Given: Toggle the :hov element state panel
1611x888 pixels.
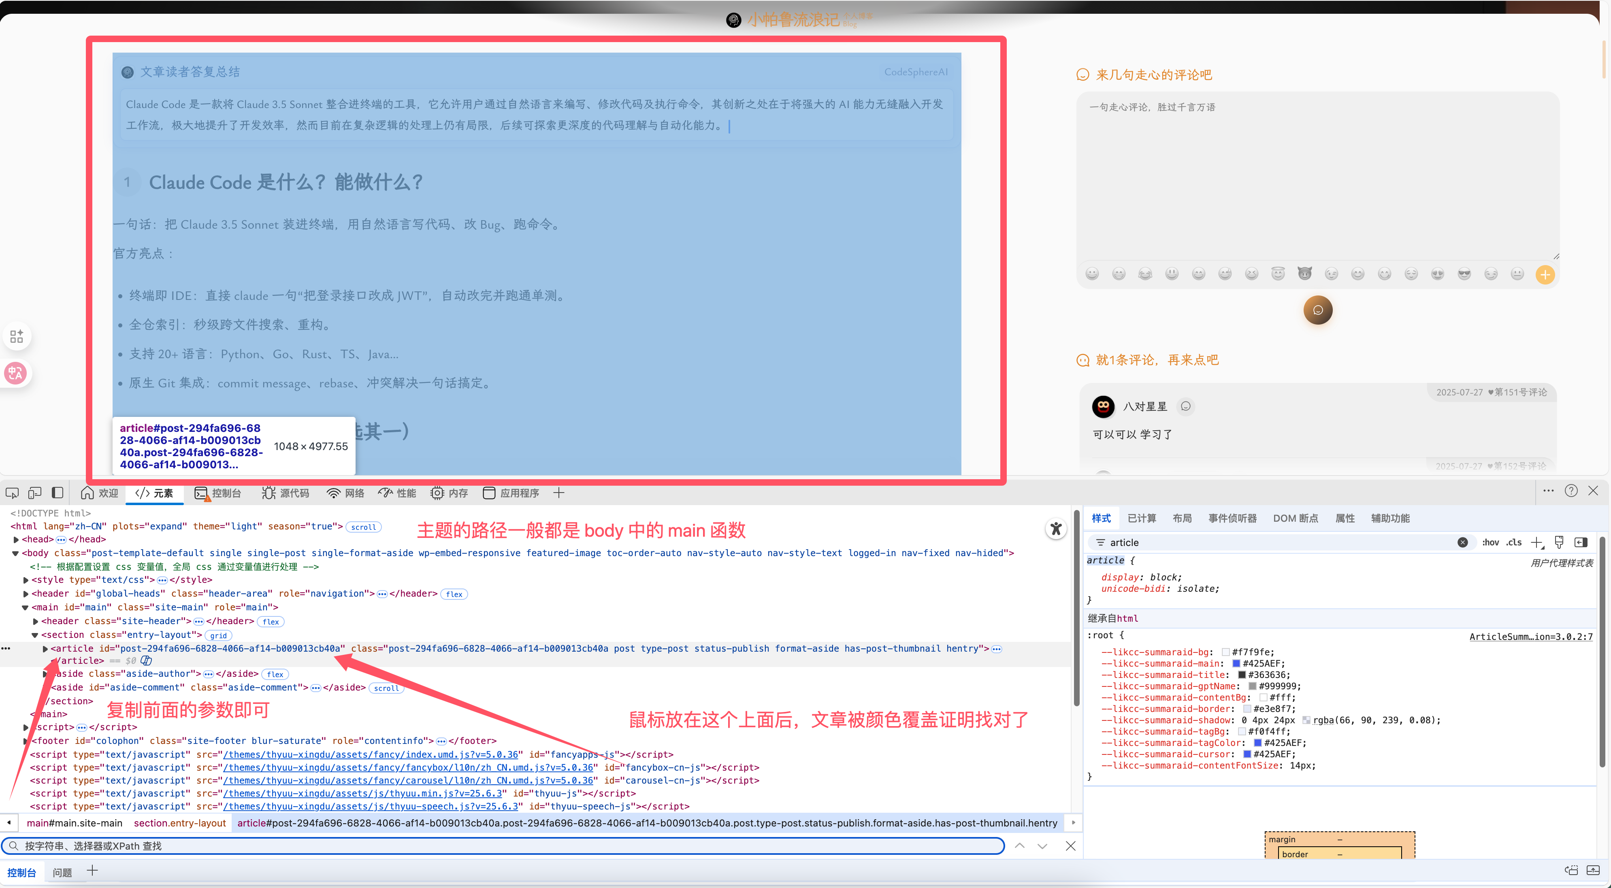Looking at the screenshot, I should 1491,542.
